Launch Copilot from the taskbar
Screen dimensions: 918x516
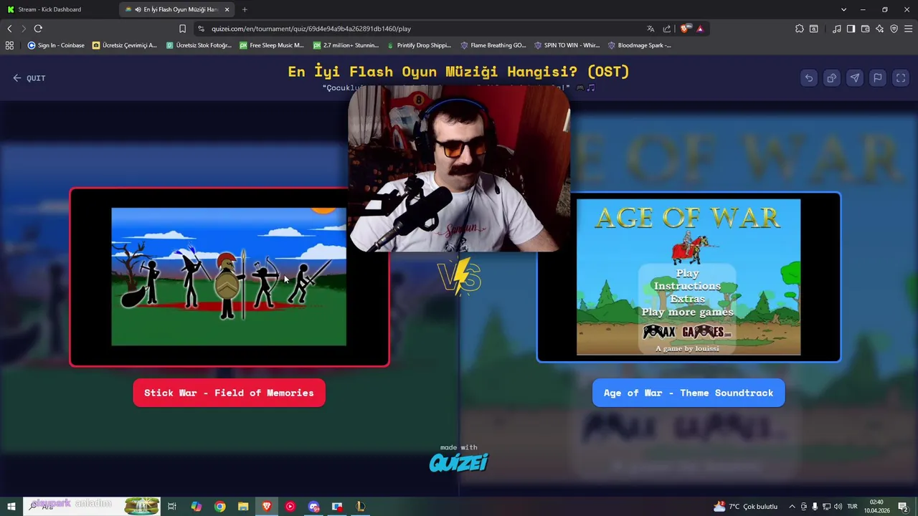click(196, 507)
